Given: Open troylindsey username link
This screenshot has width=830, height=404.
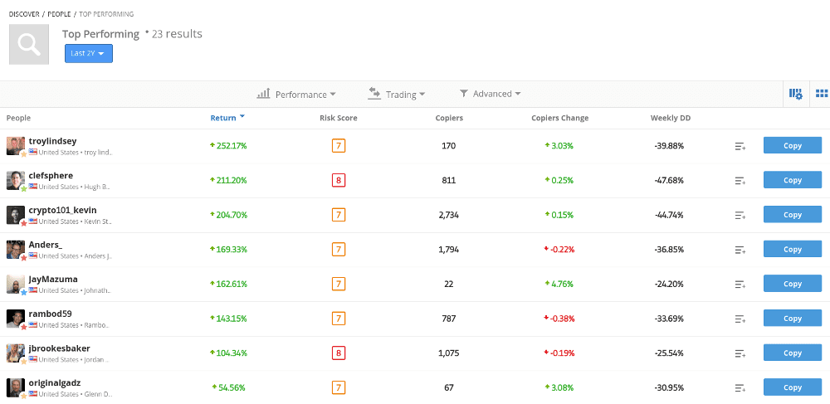Looking at the screenshot, I should (52, 141).
